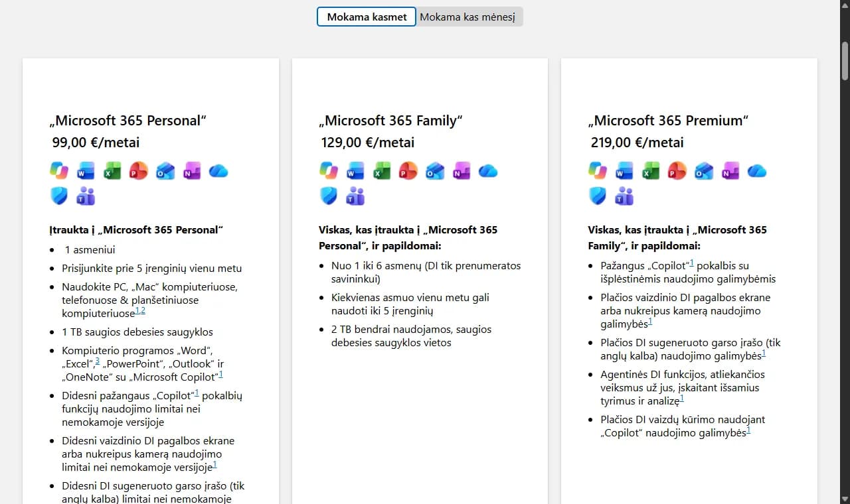The height and width of the screenshot is (504, 850).
Task: Open footnote 1 after "tyrimus ir analizę"
Action: 681,399
